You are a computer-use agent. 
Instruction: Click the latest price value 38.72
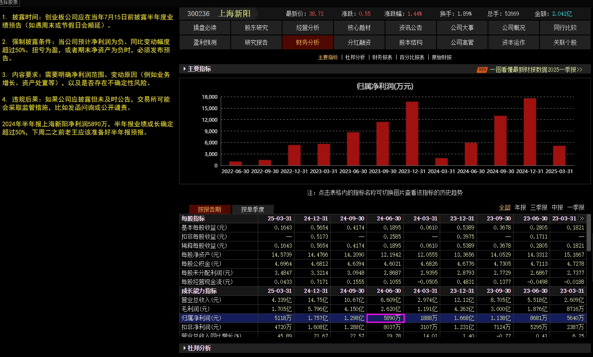tap(316, 14)
